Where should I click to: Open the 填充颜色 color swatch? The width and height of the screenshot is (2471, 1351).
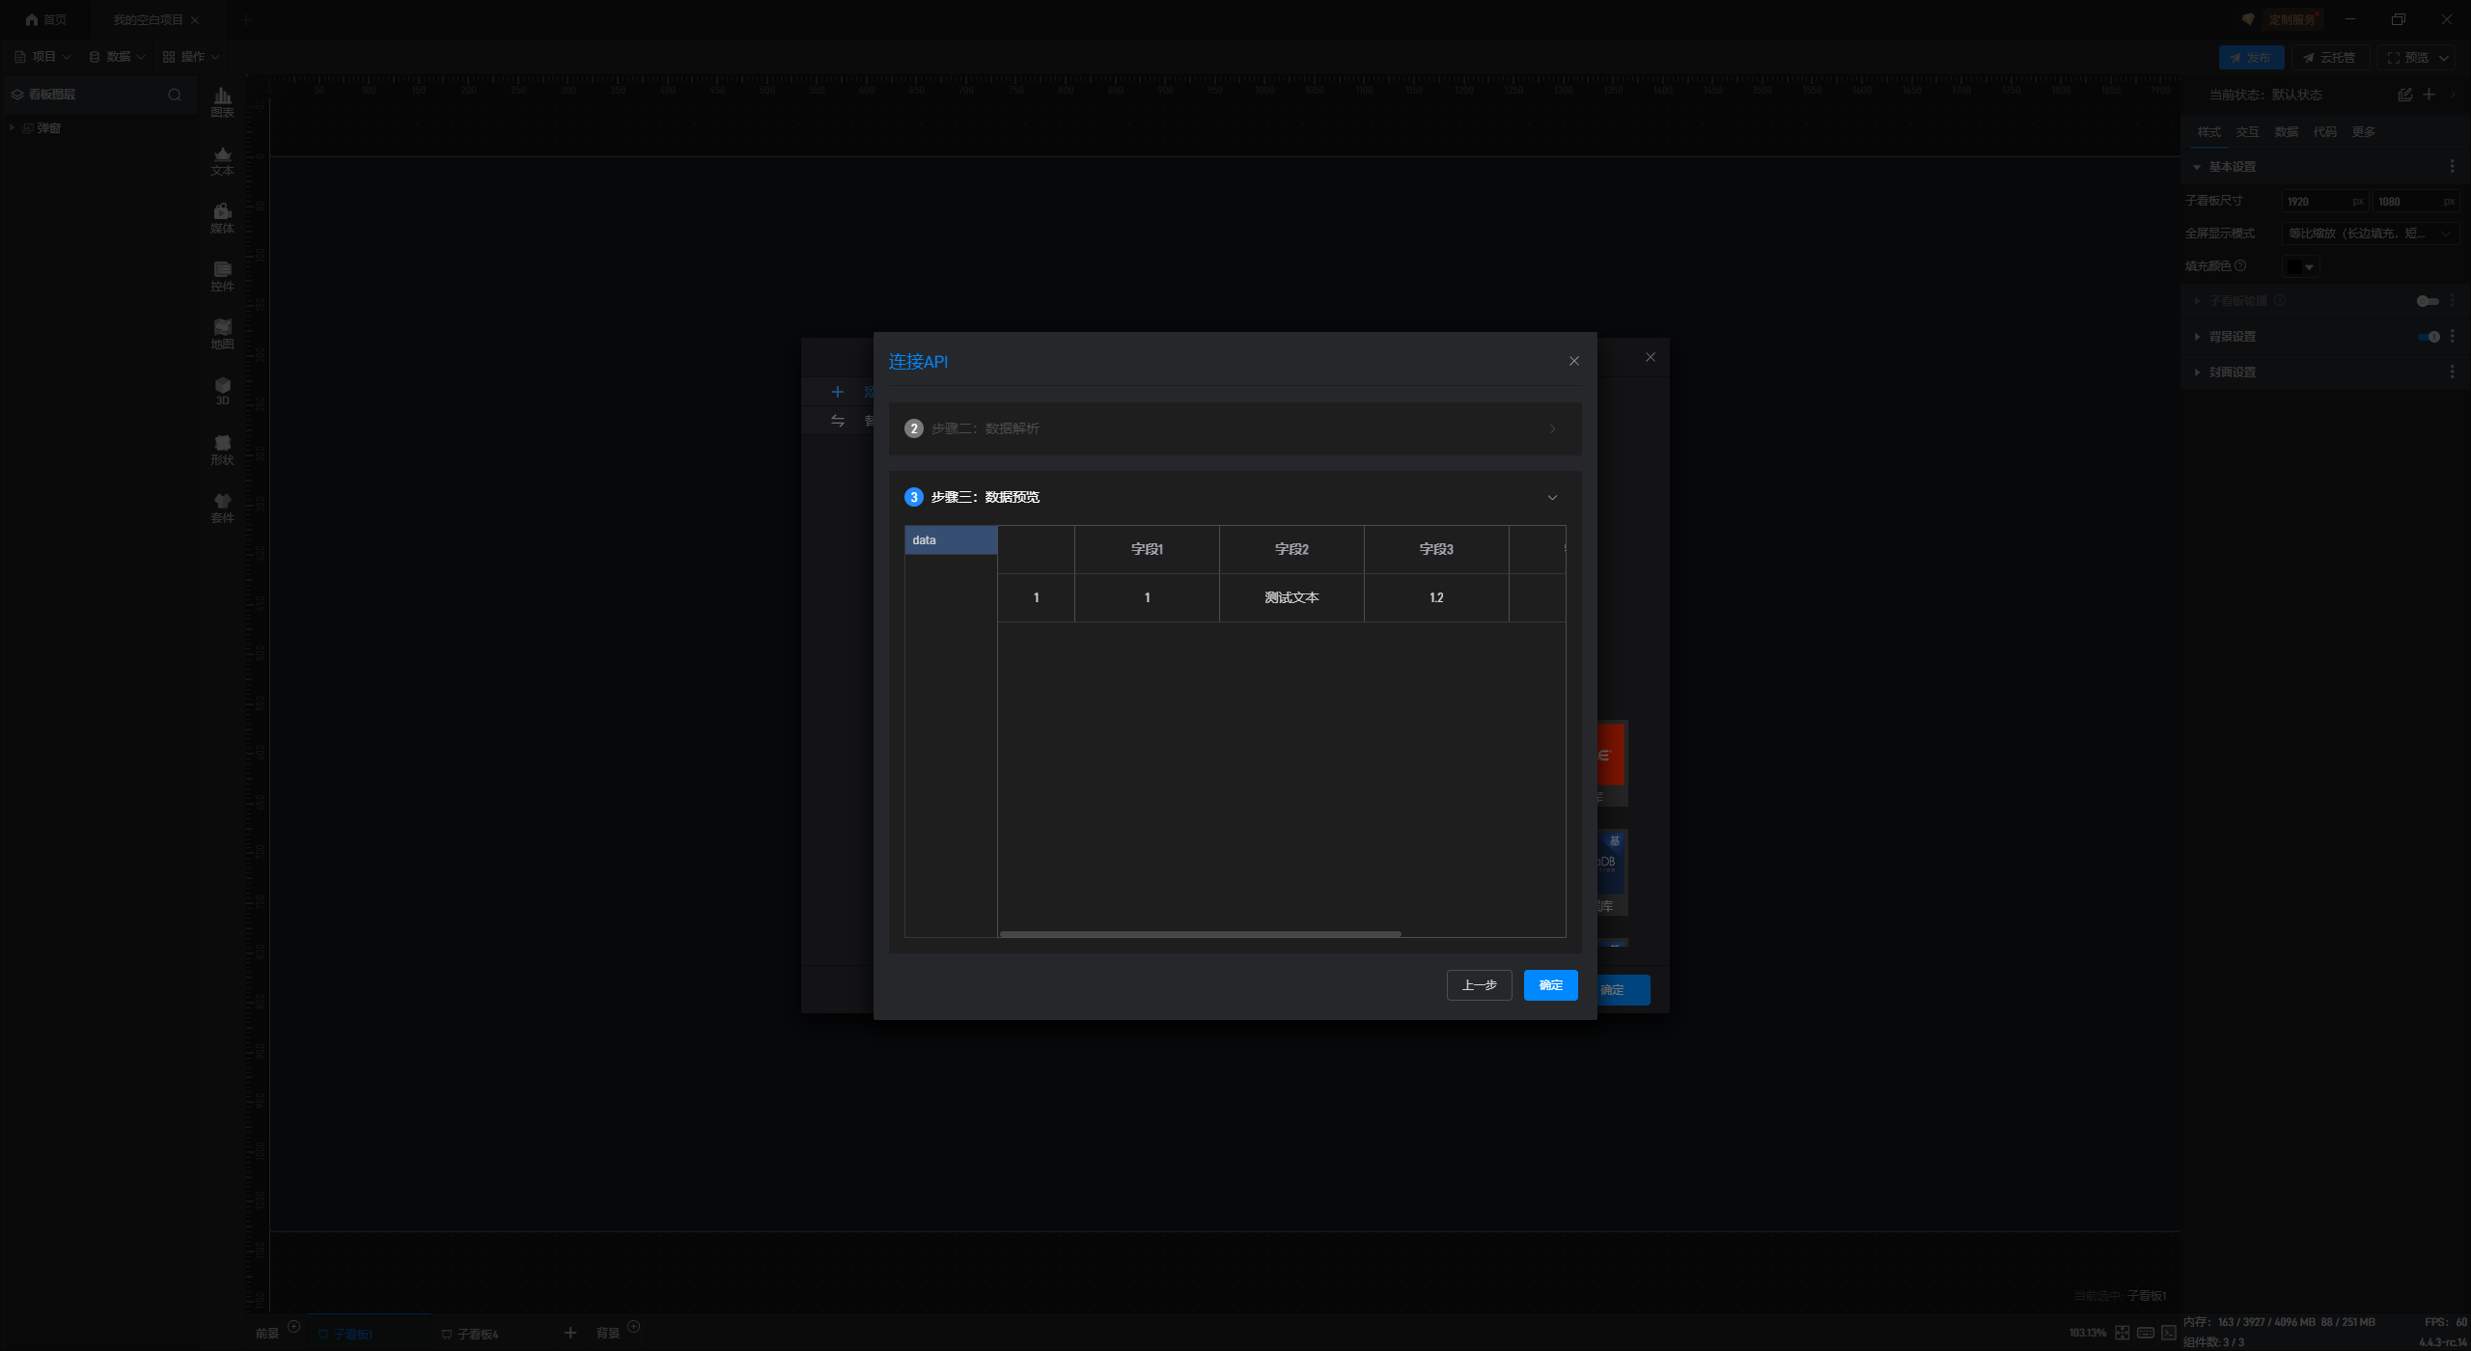[2299, 267]
